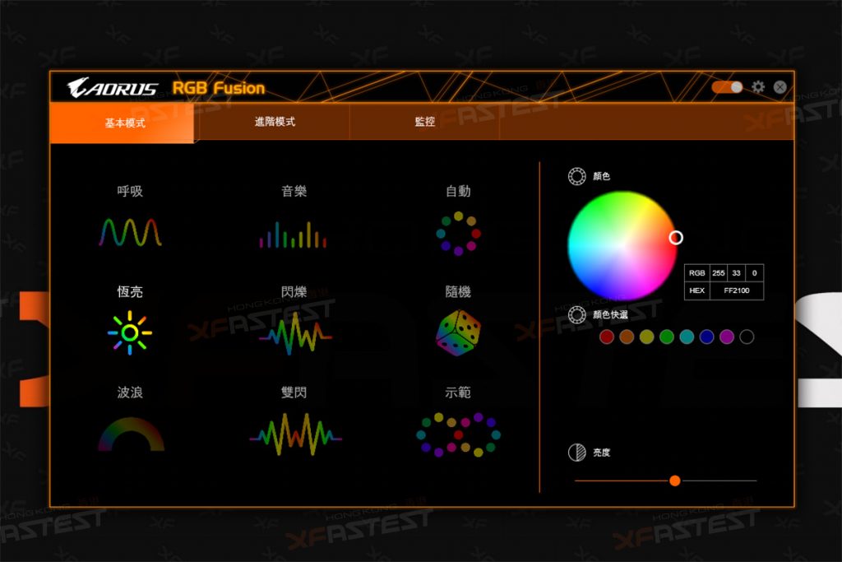Go to the 監控 tab
Viewport: 842px width, 562px height.
[x=425, y=122]
